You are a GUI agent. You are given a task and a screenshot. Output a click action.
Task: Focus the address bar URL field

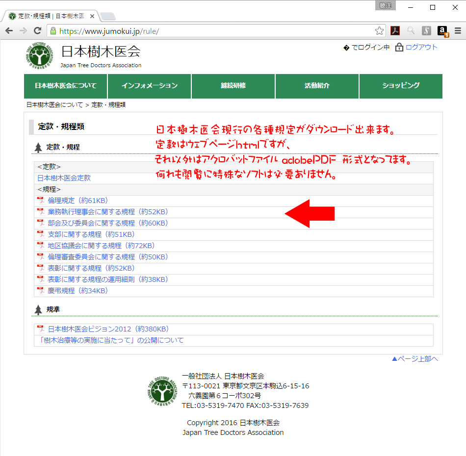(216, 31)
